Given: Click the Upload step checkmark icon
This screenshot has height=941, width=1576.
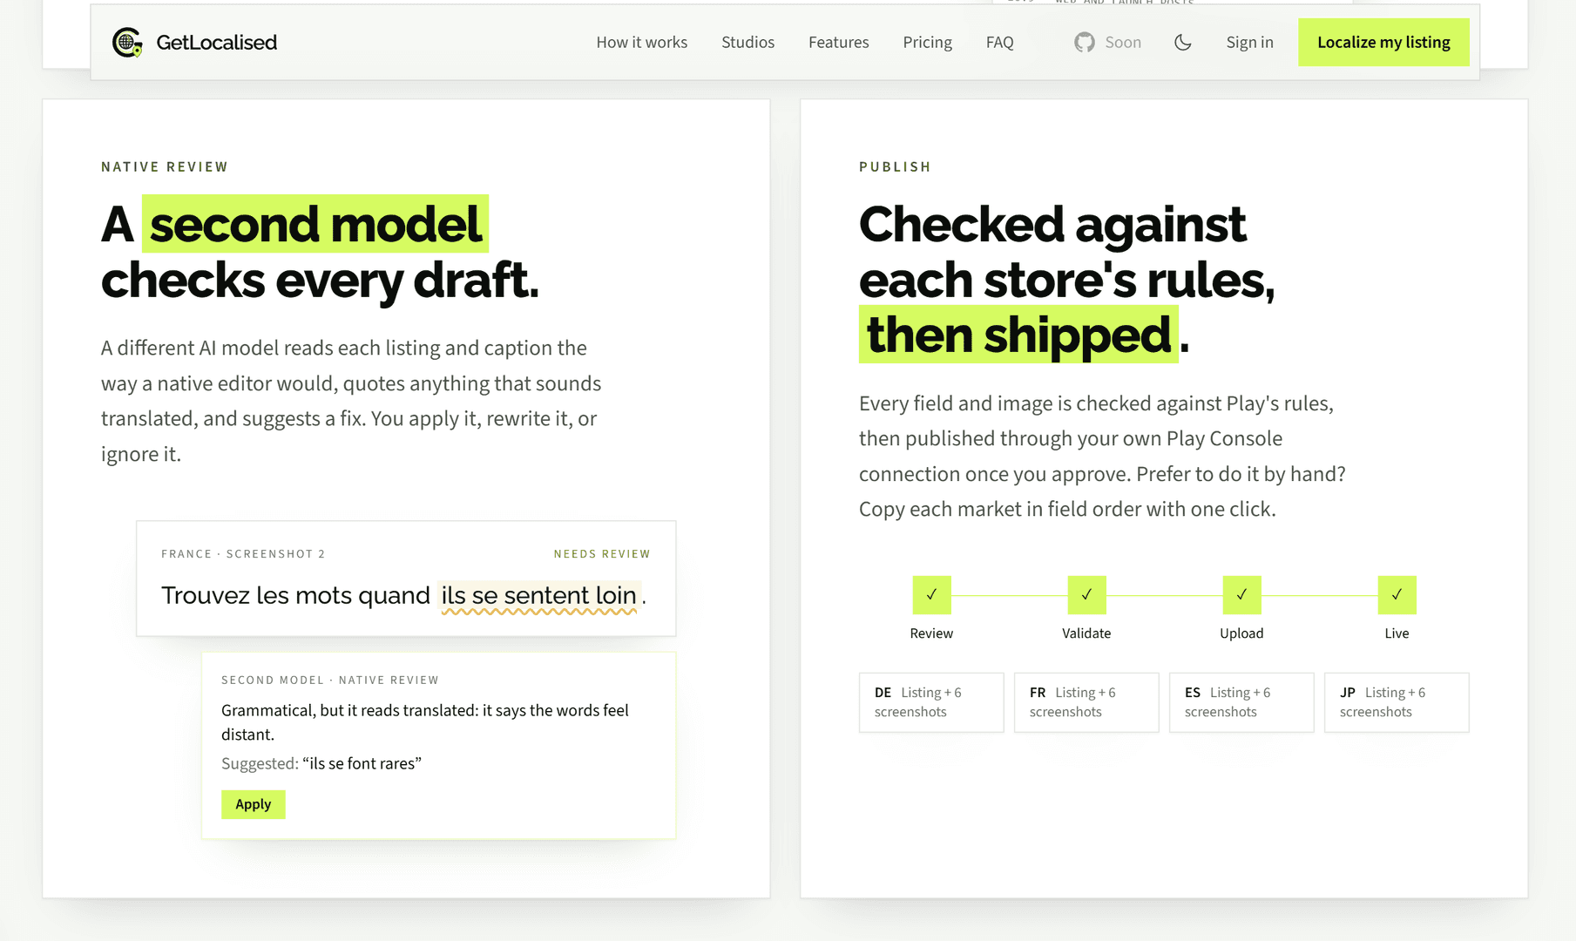Looking at the screenshot, I should pos(1241,595).
